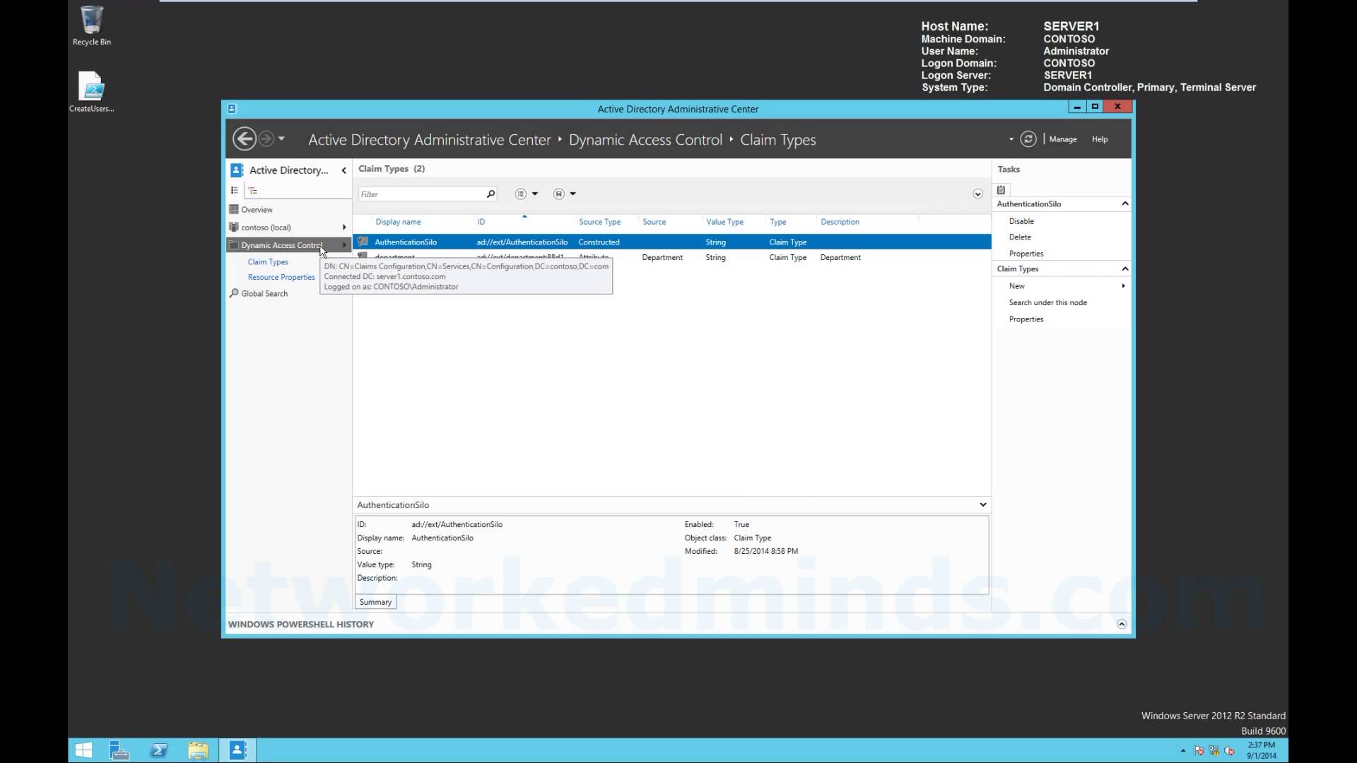Click Active Directory Administrative Center breadcrumb
The width and height of the screenshot is (1357, 763).
pyautogui.click(x=429, y=140)
